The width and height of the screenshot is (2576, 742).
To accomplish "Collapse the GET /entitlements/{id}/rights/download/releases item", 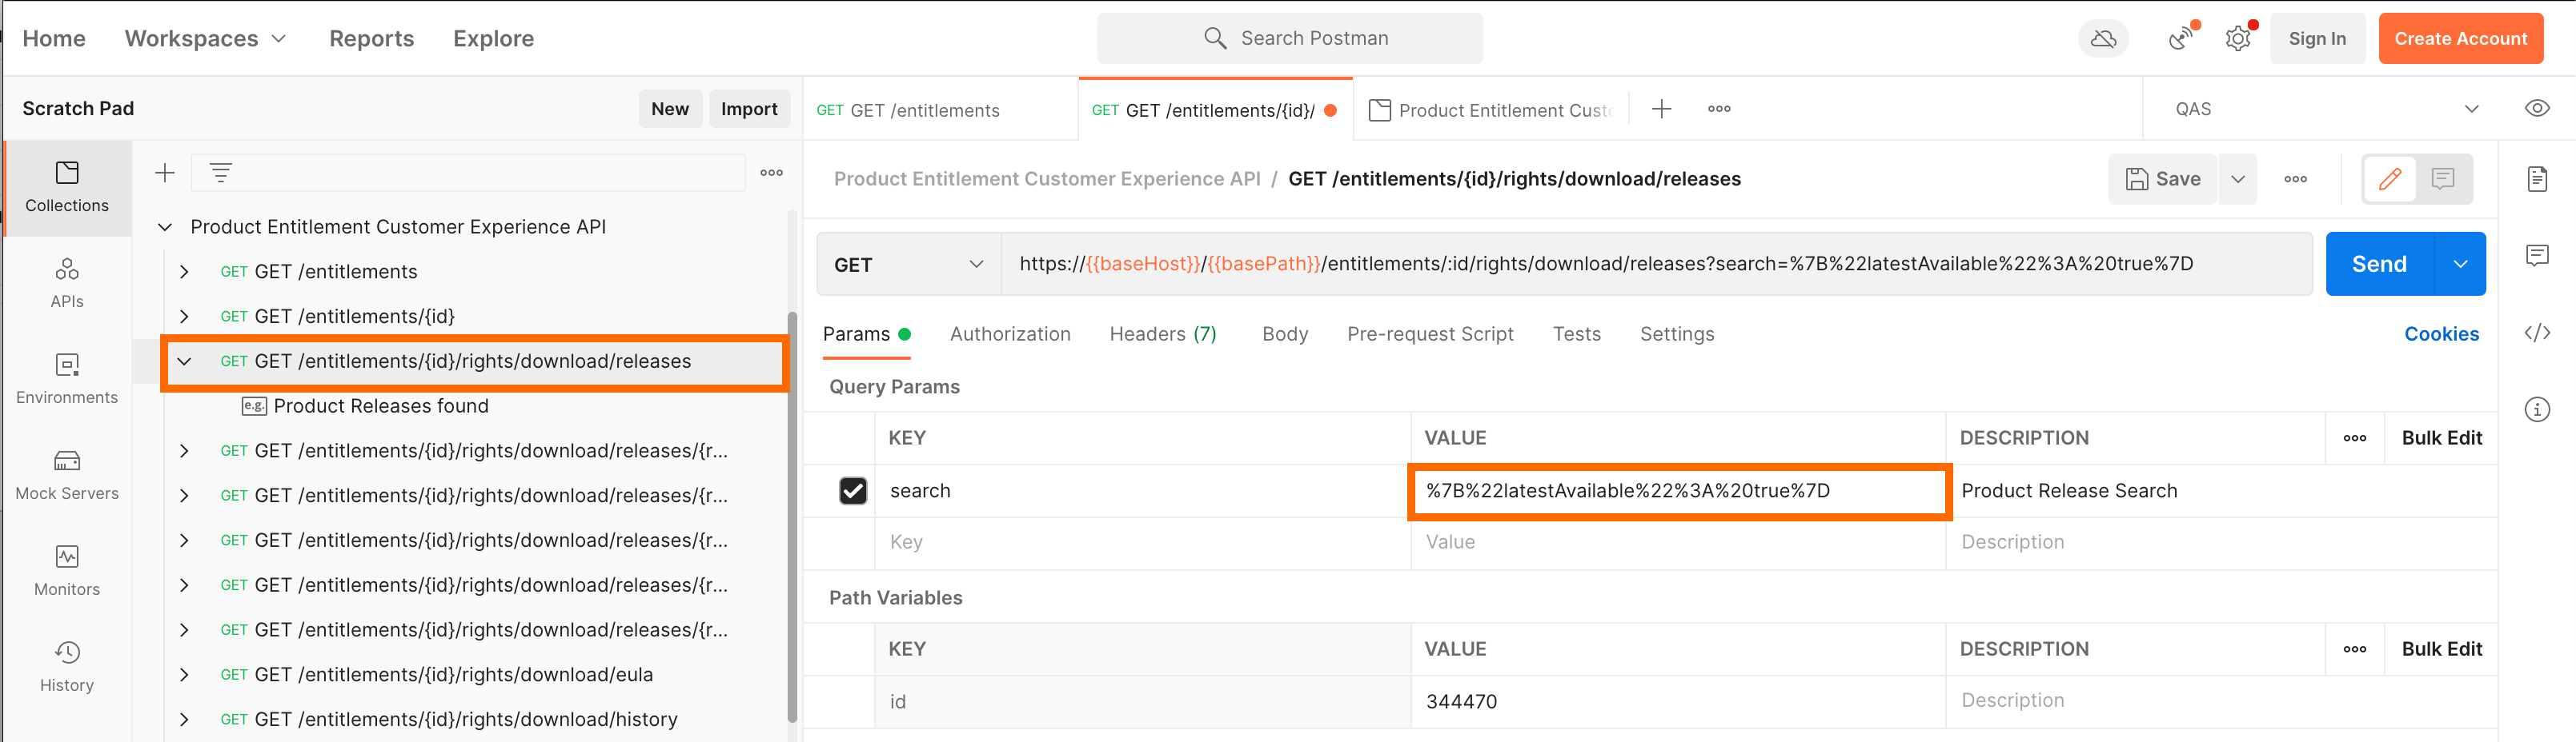I will [184, 362].
